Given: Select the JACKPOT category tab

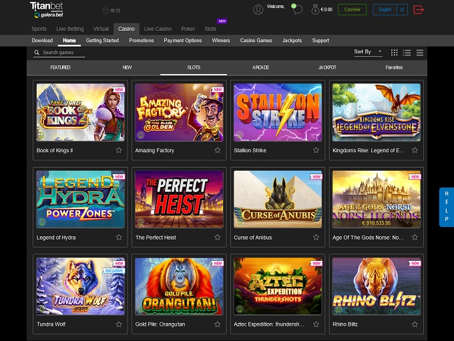Looking at the screenshot, I should [327, 67].
